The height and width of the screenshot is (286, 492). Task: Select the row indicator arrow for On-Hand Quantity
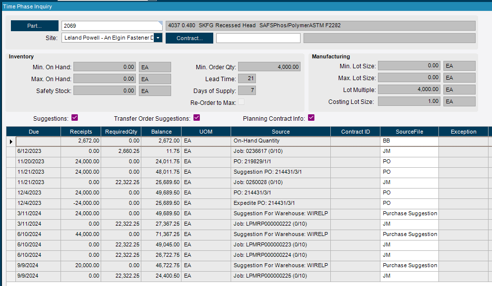tap(11, 142)
